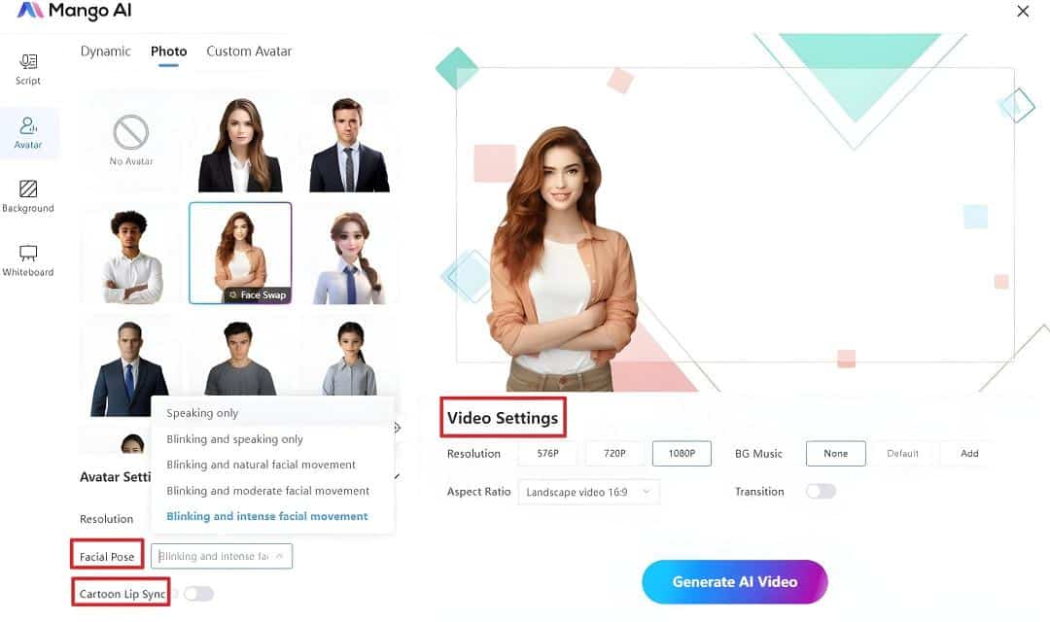Viewport: 1050px width, 622px height.
Task: Choose Blinking and natural facial movement
Action: [x=261, y=465]
